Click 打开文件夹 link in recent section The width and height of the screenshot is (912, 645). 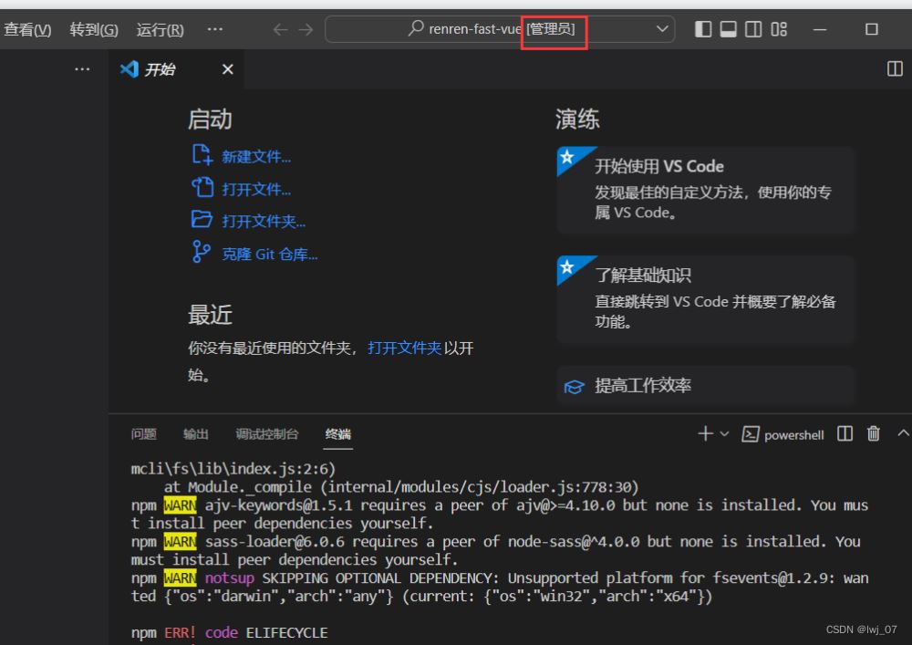tap(404, 348)
